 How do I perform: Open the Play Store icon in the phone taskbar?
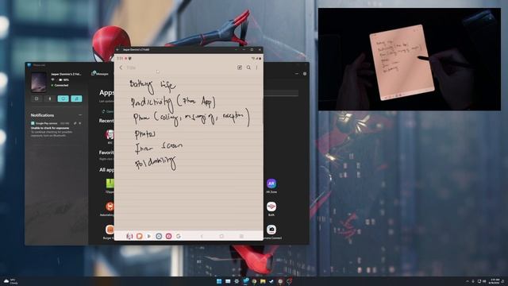coord(148,236)
